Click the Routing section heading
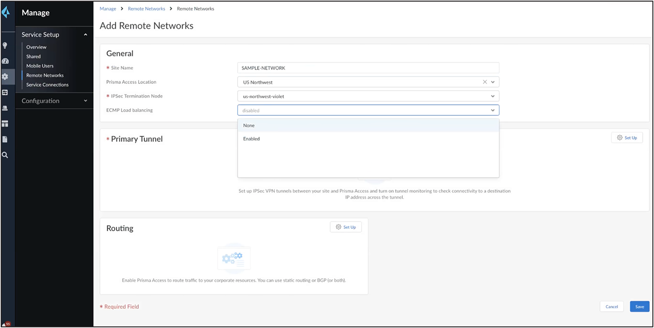The height and width of the screenshot is (328, 654). coord(120,228)
